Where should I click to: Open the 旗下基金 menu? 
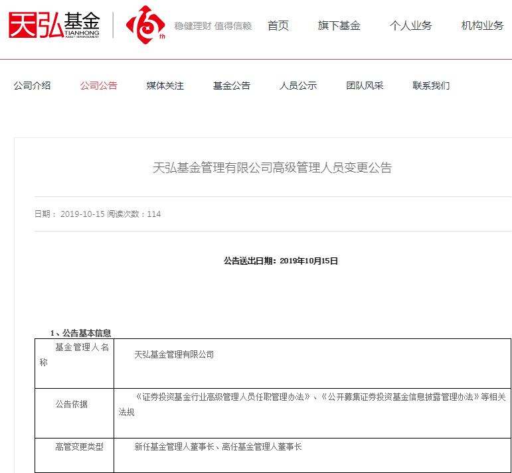pos(339,25)
